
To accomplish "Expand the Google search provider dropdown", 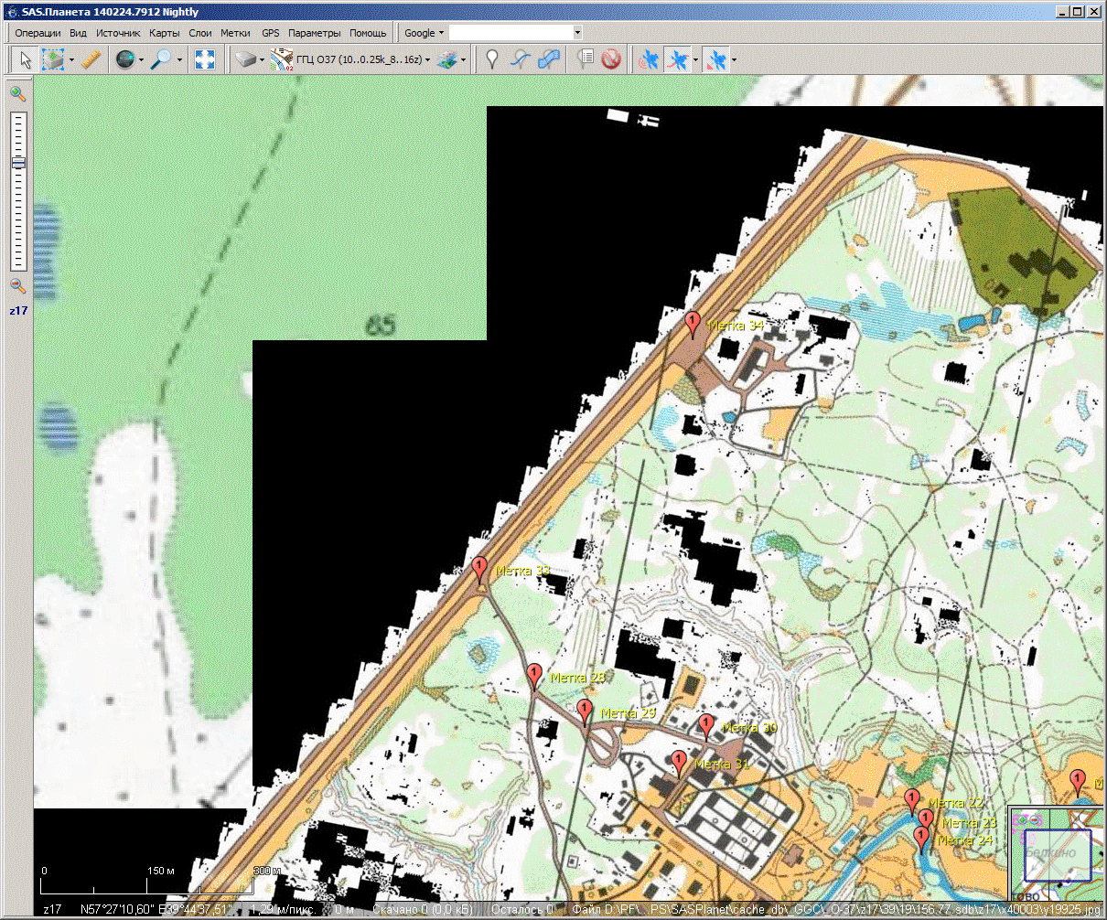I will (424, 33).
